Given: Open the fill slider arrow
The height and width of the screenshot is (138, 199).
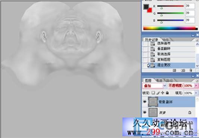Looking at the screenshot, I should point(196,93).
